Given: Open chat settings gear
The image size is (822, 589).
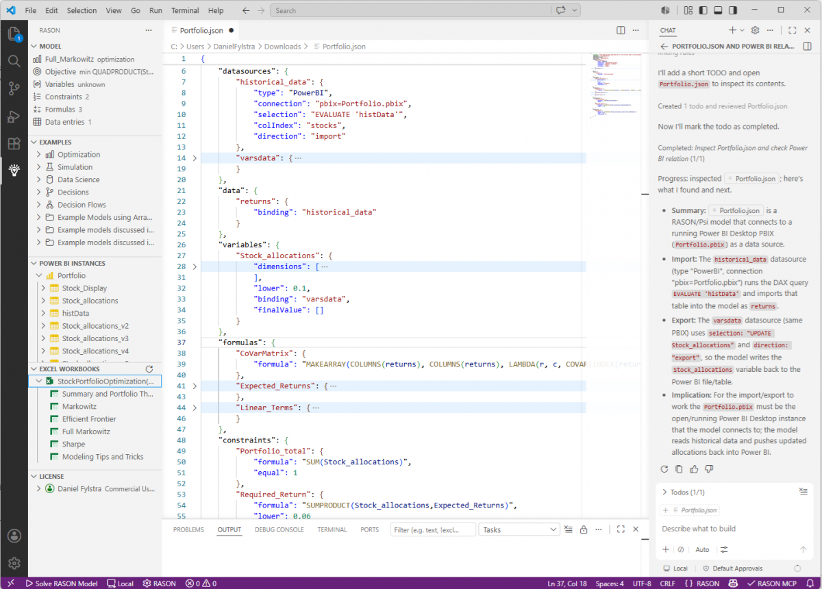Looking at the screenshot, I should (756, 30).
